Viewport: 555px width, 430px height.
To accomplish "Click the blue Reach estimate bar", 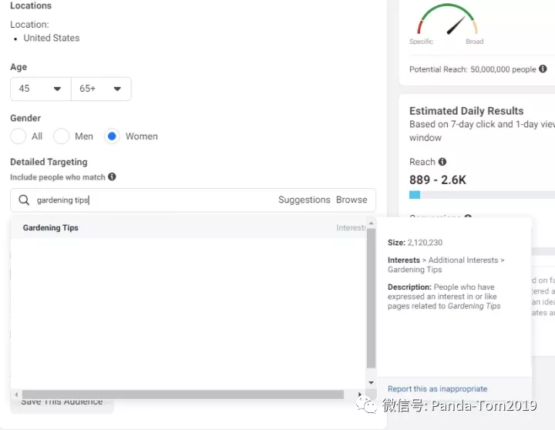I will tap(415, 195).
